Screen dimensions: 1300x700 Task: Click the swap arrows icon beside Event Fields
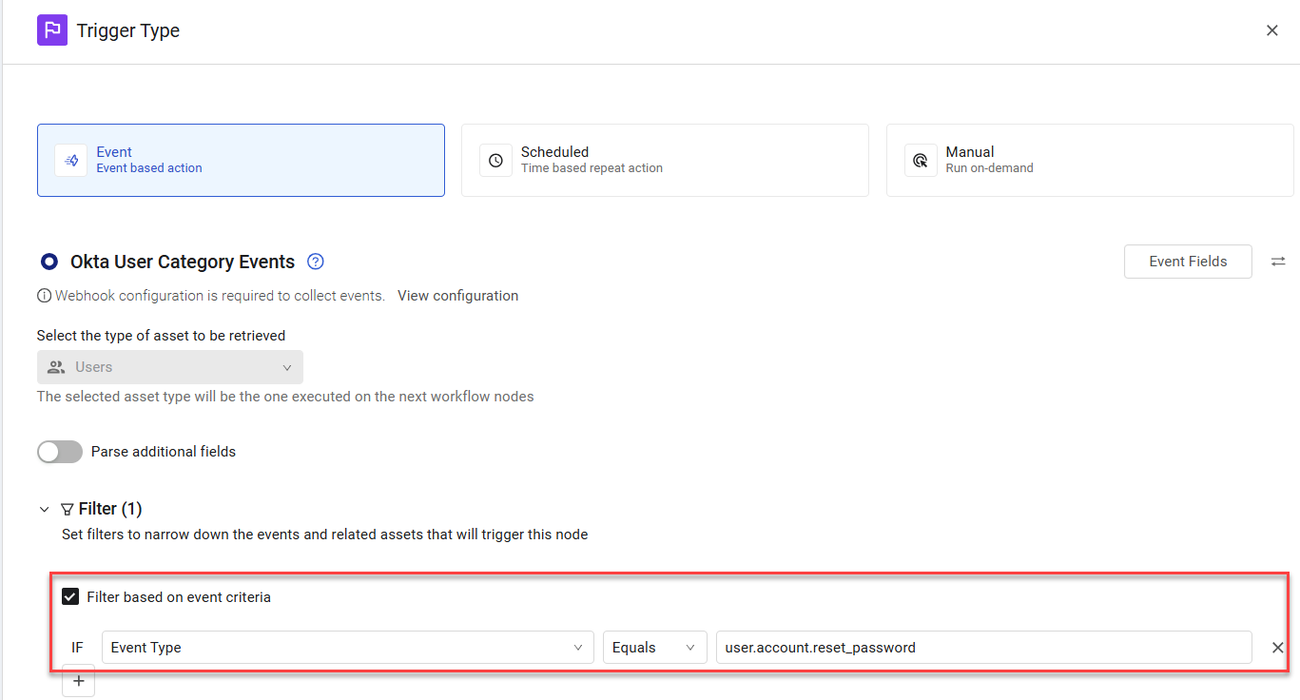1278,262
